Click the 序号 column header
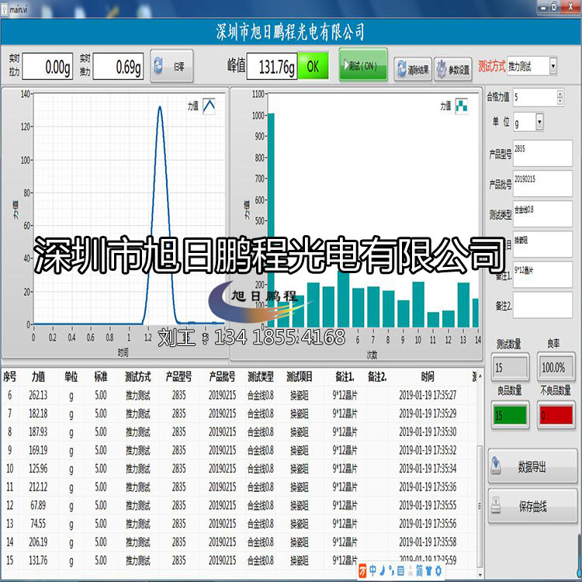Image resolution: width=582 pixels, height=582 pixels. pyautogui.click(x=9, y=376)
